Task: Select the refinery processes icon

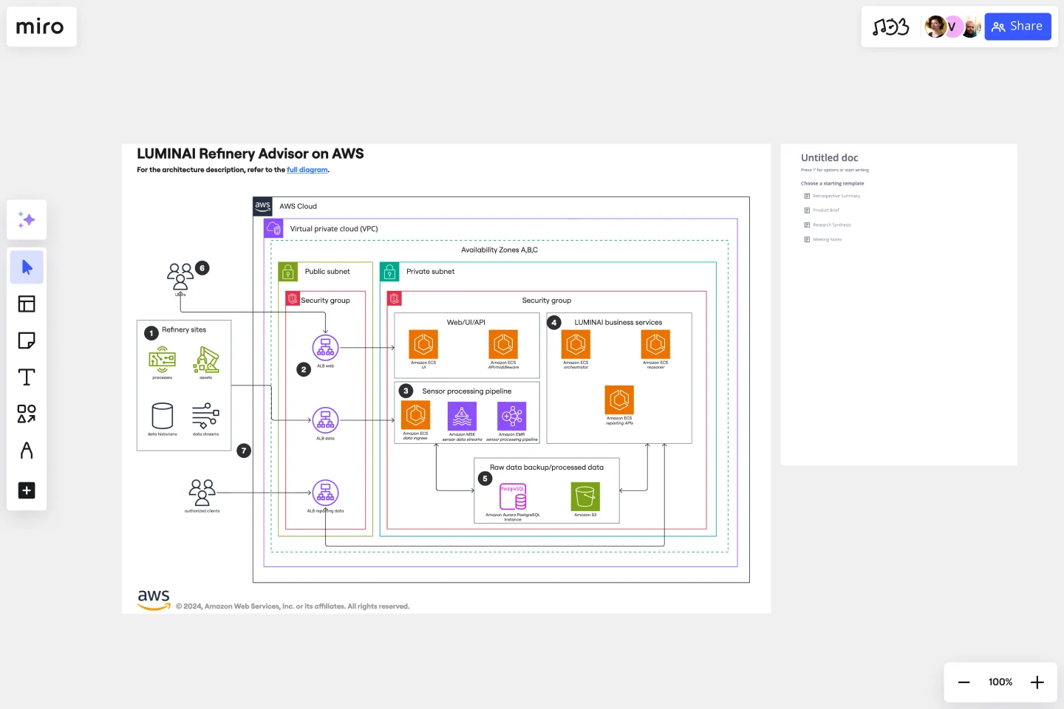Action: [162, 360]
